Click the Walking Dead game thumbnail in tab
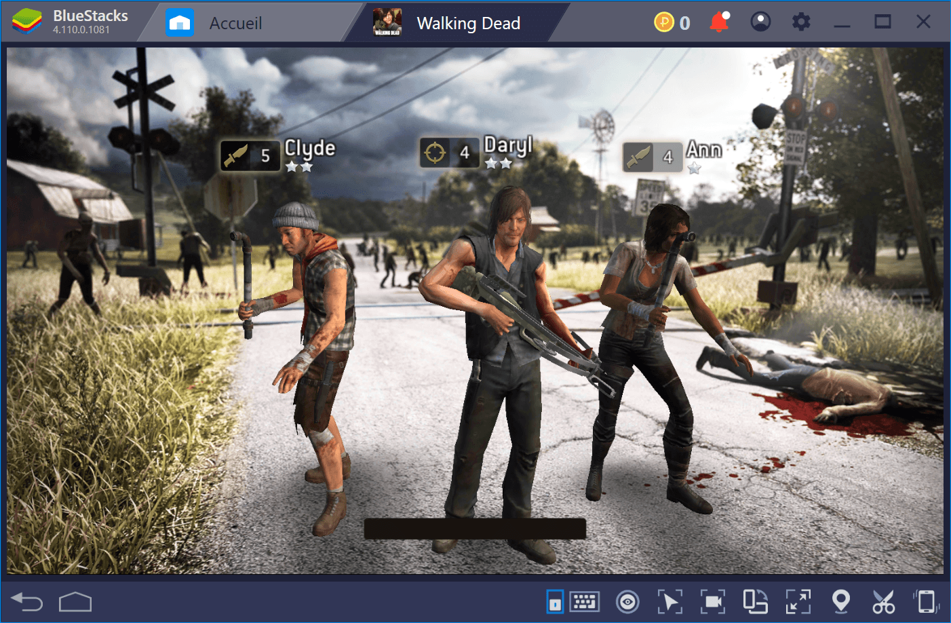 pos(387,22)
